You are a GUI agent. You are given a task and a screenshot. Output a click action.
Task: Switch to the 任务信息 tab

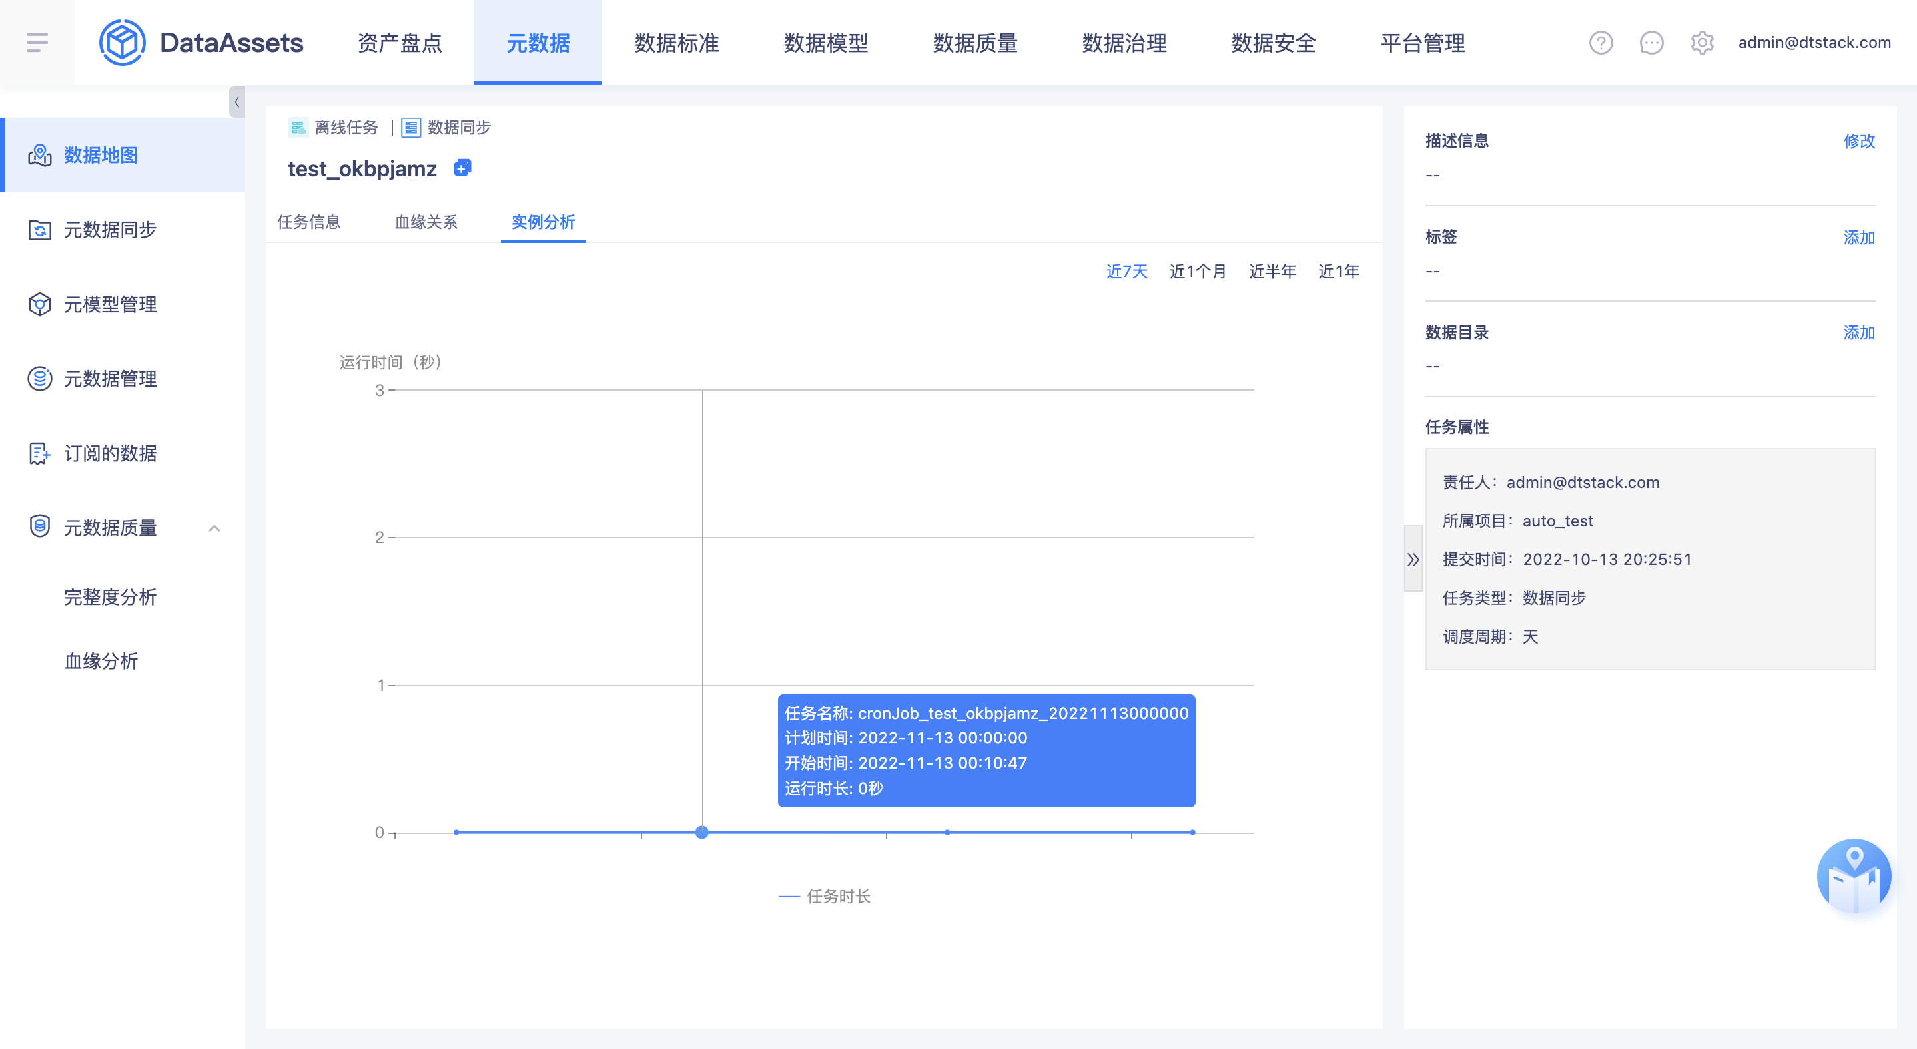pos(309,222)
